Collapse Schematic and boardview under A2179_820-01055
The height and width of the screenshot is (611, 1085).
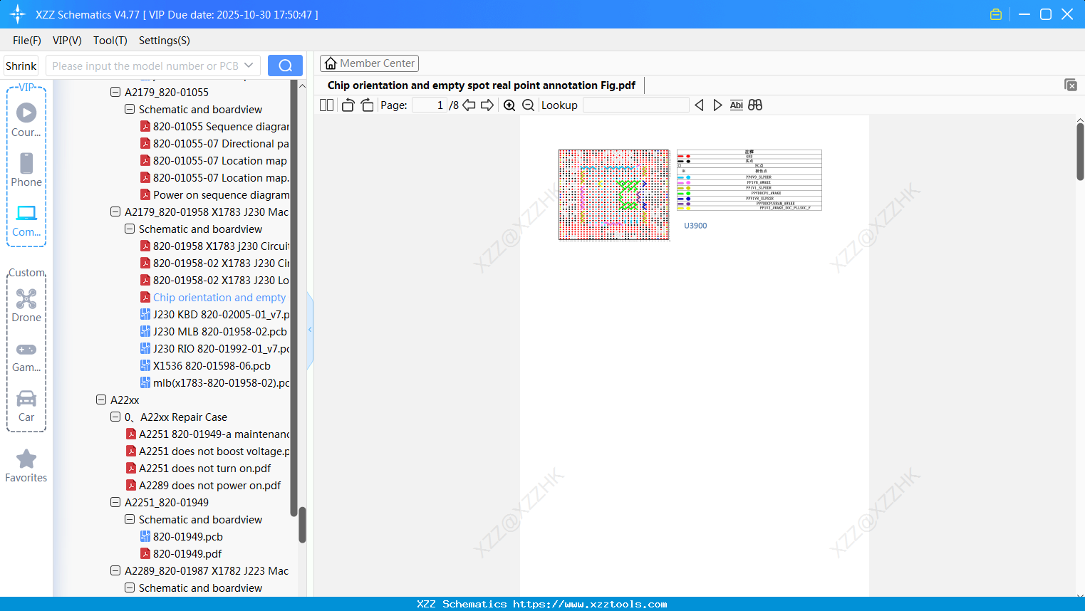(x=130, y=109)
